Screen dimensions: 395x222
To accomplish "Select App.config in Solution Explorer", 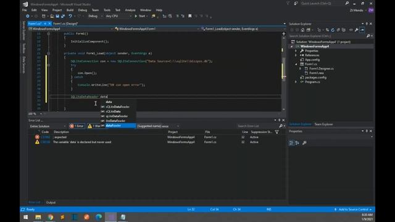I will click(312, 60).
